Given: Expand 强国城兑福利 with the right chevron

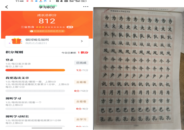Looking at the screenshot, I should pos(82,41).
